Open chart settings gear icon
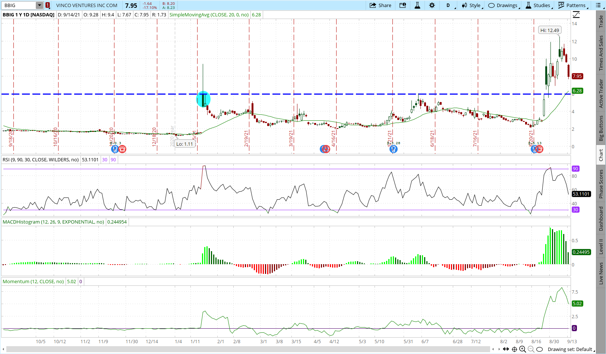The width and height of the screenshot is (606, 354). pyautogui.click(x=432, y=5)
